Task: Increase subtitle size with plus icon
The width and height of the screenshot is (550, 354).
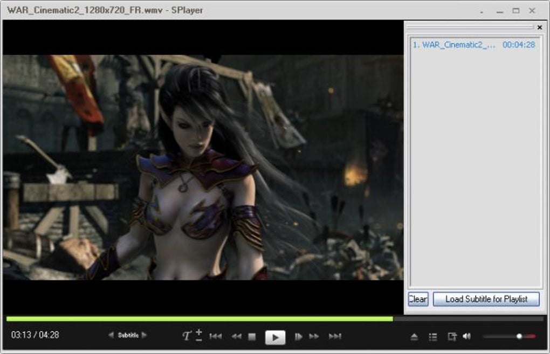Action: point(199,331)
